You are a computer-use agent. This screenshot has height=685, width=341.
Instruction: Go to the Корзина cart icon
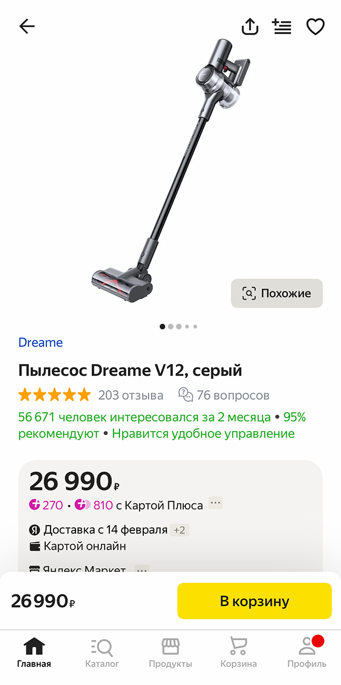pos(239,652)
